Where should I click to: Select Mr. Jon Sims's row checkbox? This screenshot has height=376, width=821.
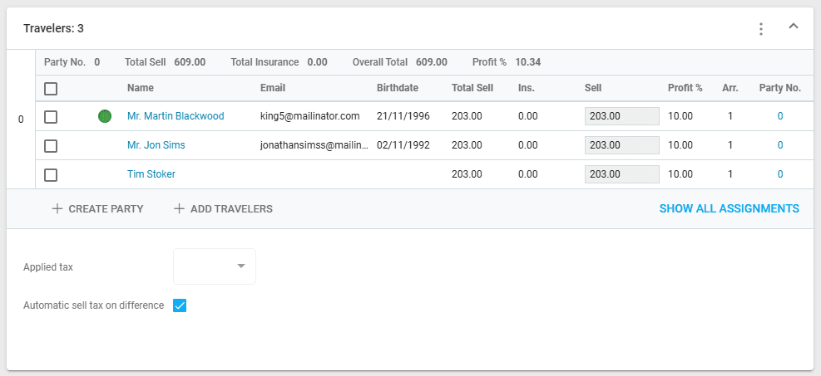[51, 146]
